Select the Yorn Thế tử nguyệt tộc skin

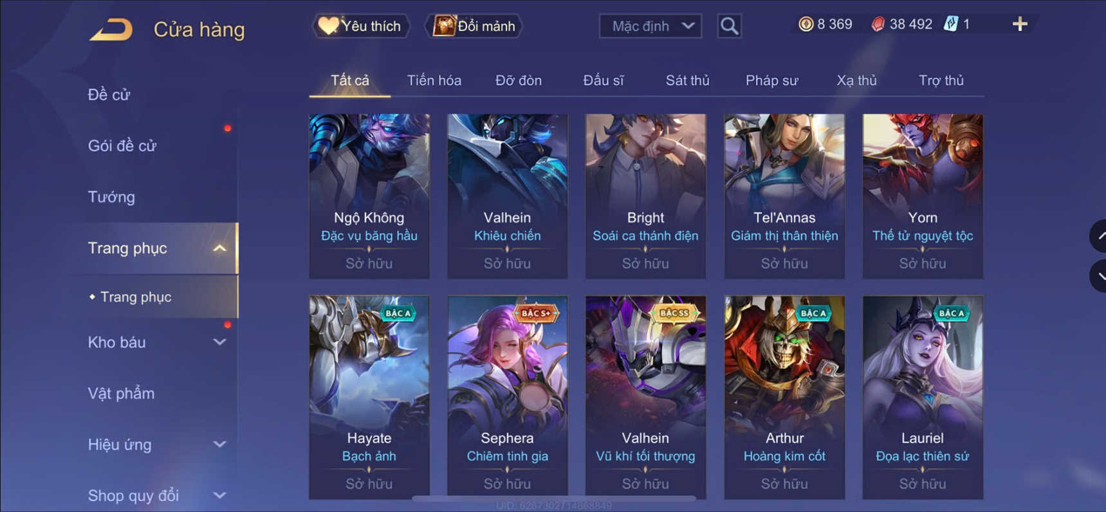pos(923,196)
